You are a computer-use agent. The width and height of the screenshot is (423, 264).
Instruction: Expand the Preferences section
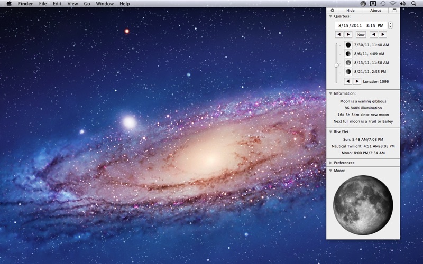[330, 163]
